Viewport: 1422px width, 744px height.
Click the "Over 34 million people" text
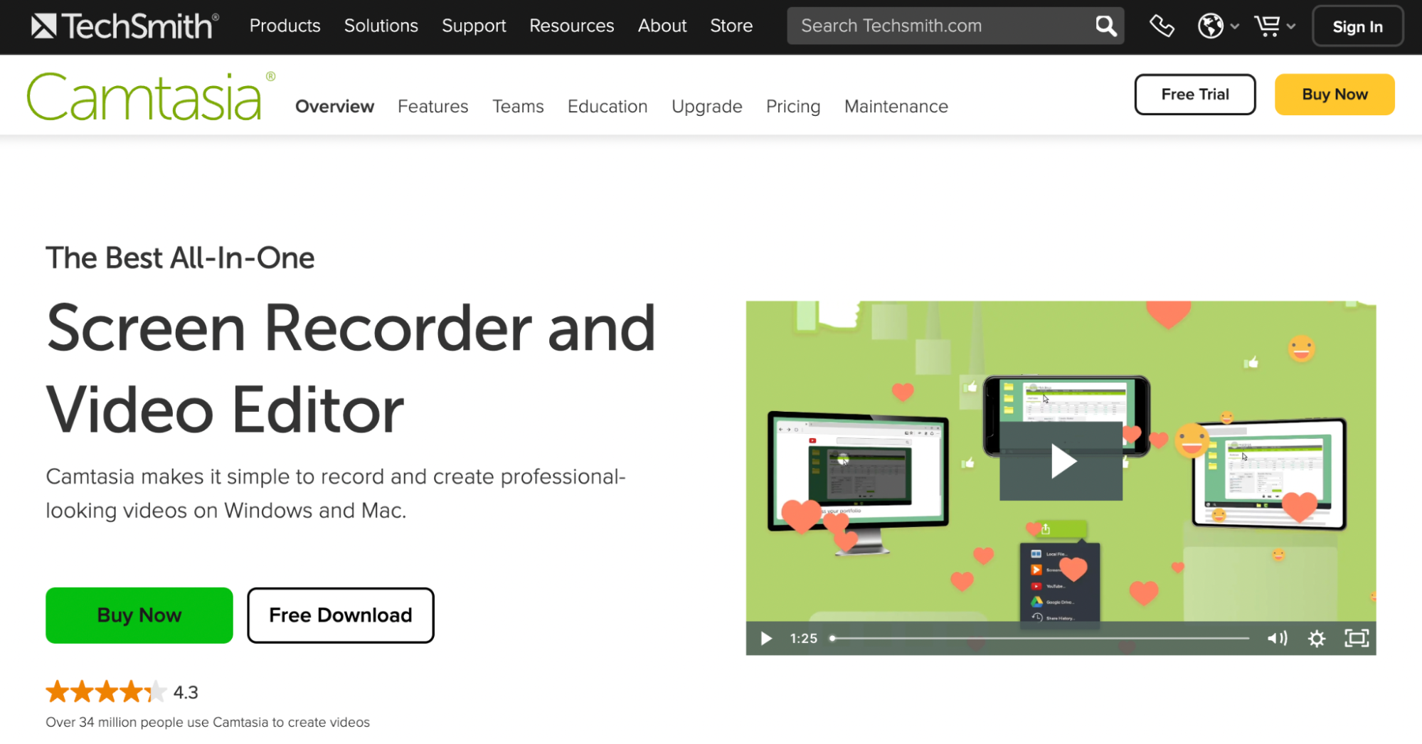pyautogui.click(x=208, y=722)
